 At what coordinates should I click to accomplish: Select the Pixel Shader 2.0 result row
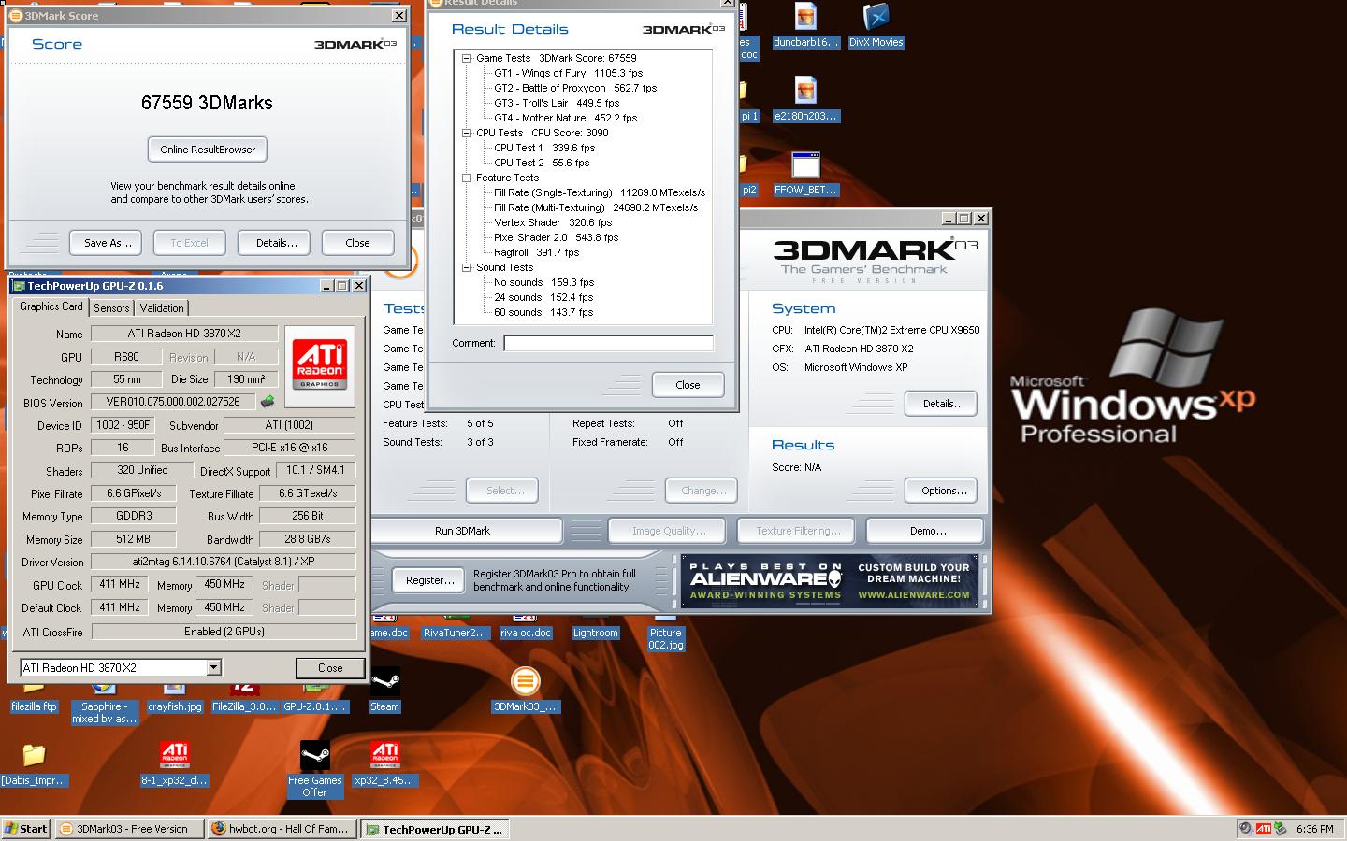(556, 237)
